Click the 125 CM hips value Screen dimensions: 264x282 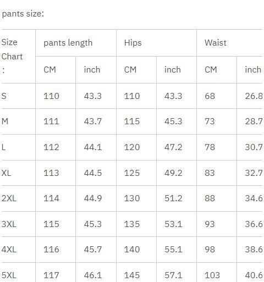click(132, 173)
